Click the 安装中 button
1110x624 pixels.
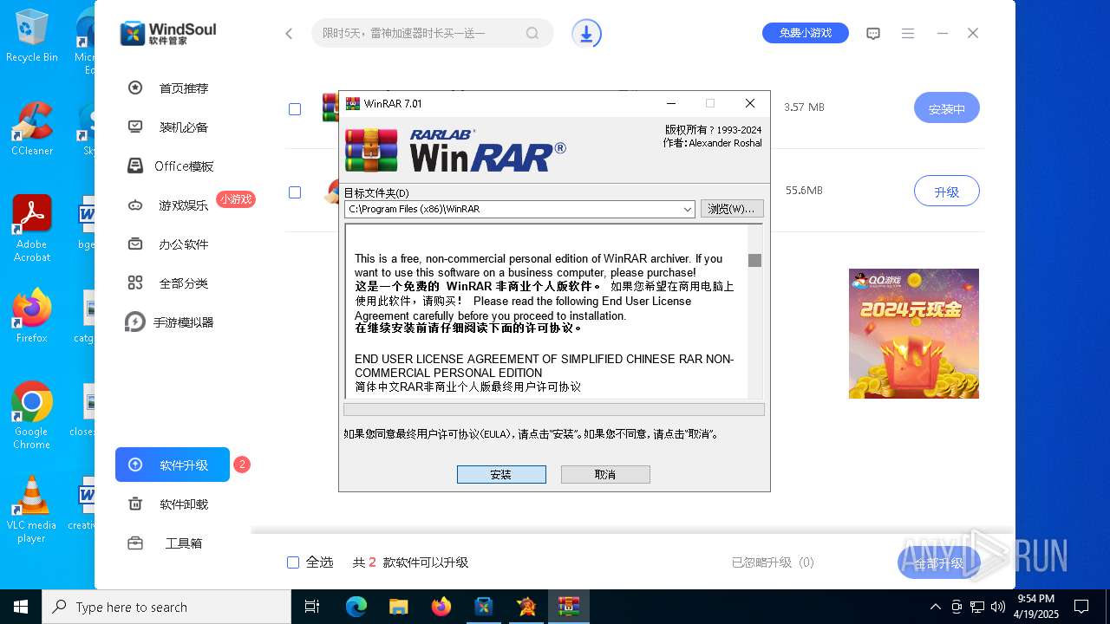point(947,108)
